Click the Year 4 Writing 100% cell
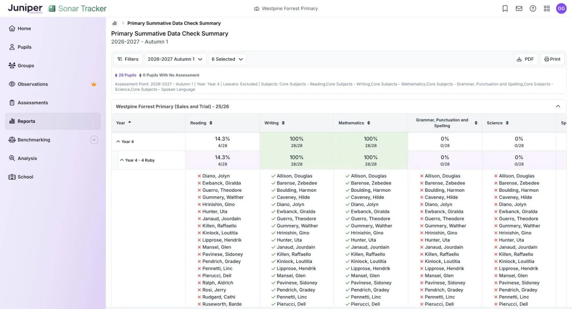The image size is (572, 309). [x=297, y=142]
